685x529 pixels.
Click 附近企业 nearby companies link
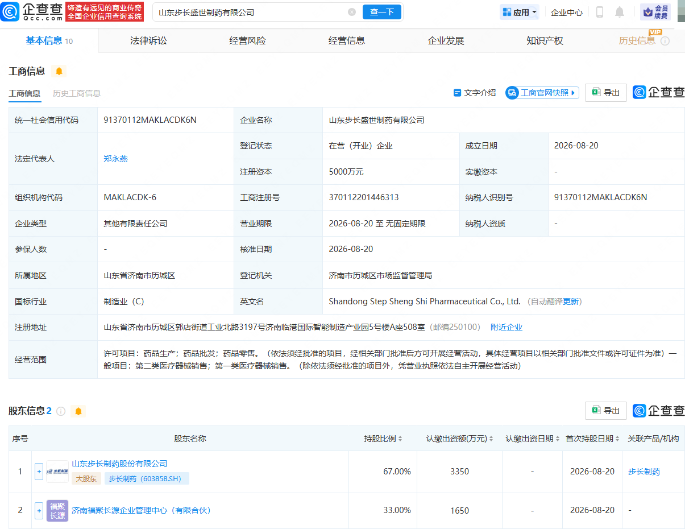[x=507, y=327]
